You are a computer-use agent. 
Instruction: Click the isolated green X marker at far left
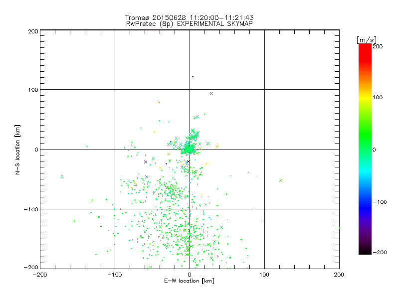pyautogui.click(x=62, y=176)
